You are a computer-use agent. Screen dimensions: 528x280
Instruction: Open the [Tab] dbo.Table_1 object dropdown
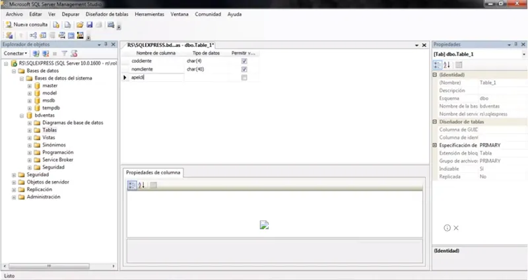(x=523, y=54)
